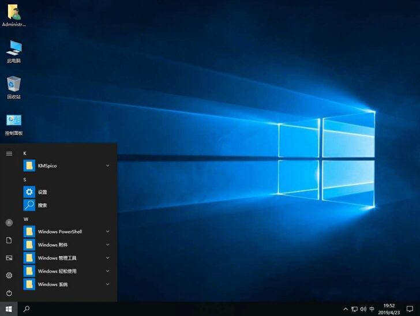
Task: Click the volume speaker icon in tray
Action: coord(363,309)
